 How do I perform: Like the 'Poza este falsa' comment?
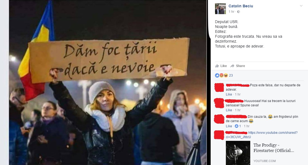pos(229,94)
